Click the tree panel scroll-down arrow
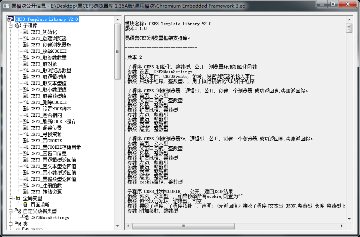The height and width of the screenshot is (237, 360). (118, 226)
